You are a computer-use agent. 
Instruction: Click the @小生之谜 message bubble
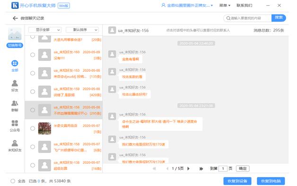click(160, 124)
